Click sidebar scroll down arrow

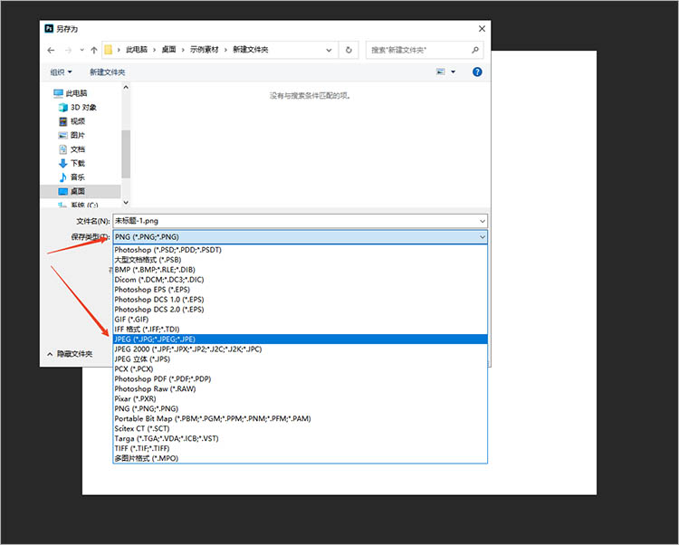(x=126, y=202)
